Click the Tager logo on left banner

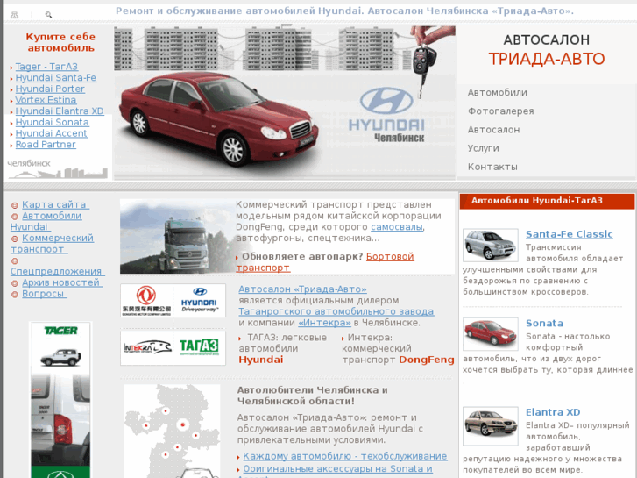[60, 331]
